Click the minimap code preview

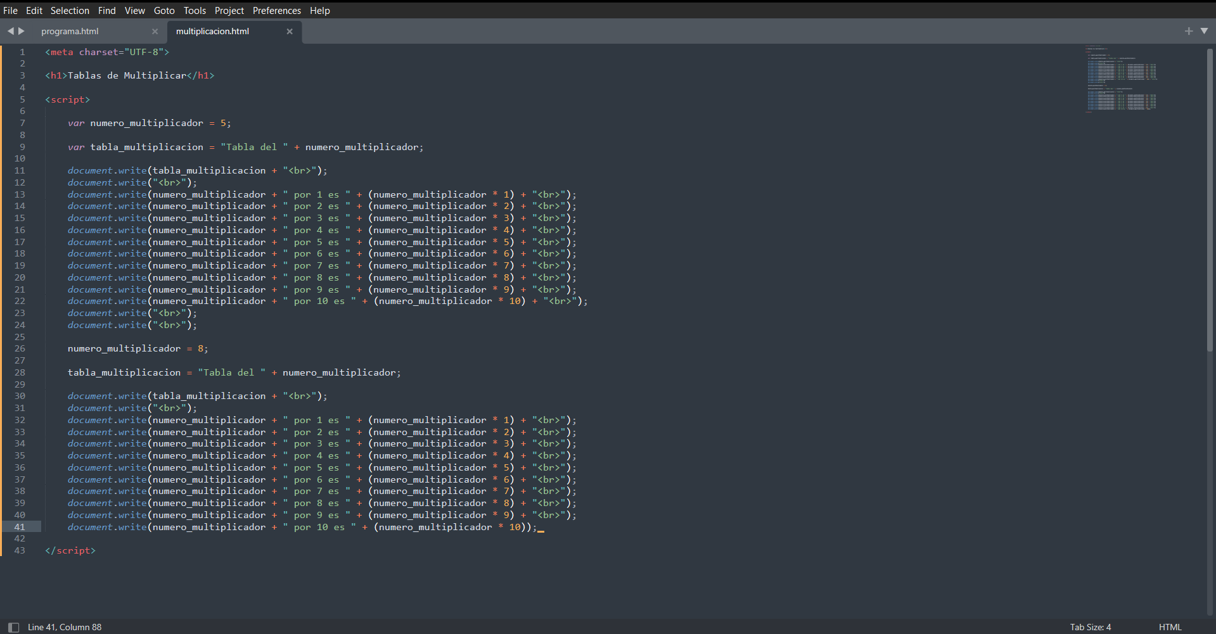pos(1122,79)
